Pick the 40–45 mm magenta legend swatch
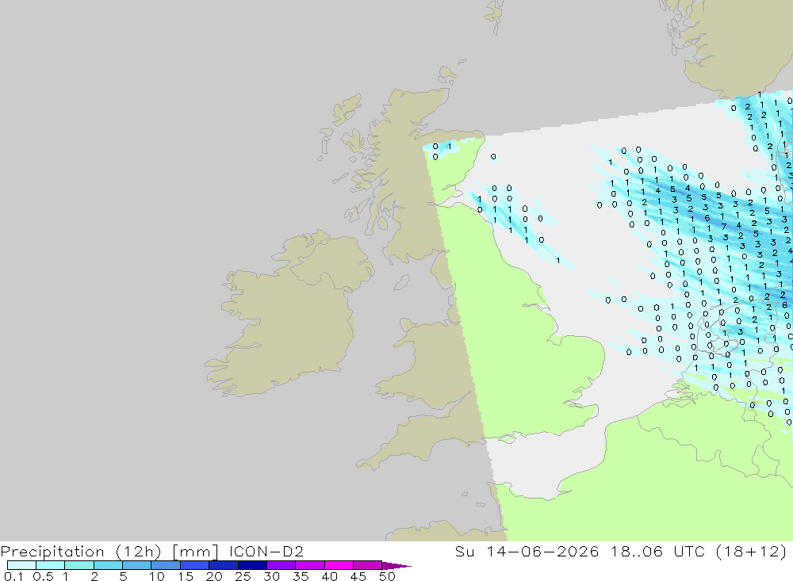This screenshot has height=581, width=793. click(339, 565)
